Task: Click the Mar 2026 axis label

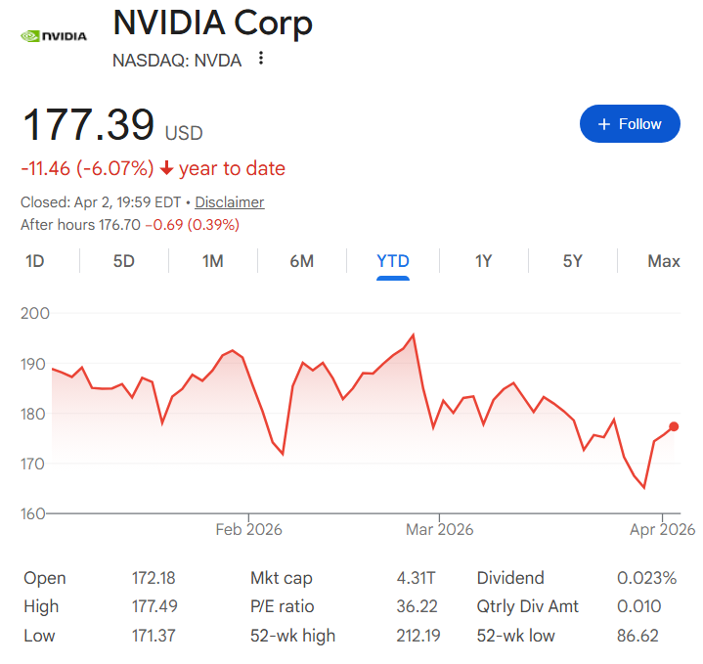Action: tap(439, 529)
